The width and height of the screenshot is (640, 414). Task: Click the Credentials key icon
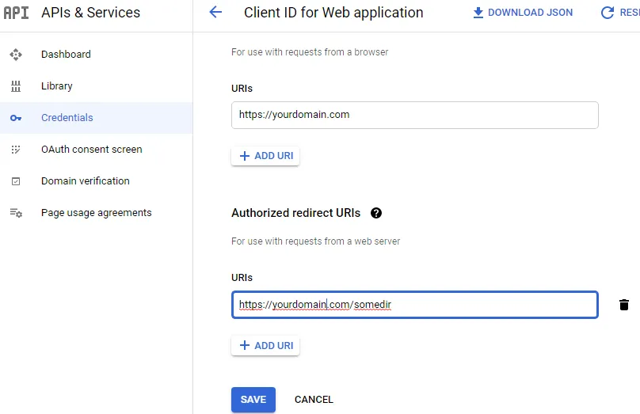click(x=16, y=118)
